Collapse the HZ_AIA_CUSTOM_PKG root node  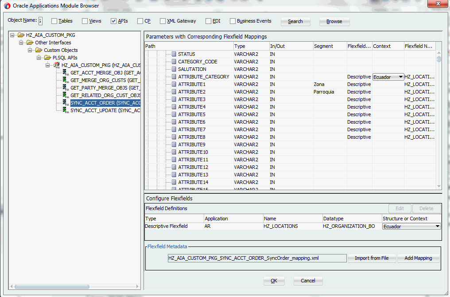tap(12, 35)
